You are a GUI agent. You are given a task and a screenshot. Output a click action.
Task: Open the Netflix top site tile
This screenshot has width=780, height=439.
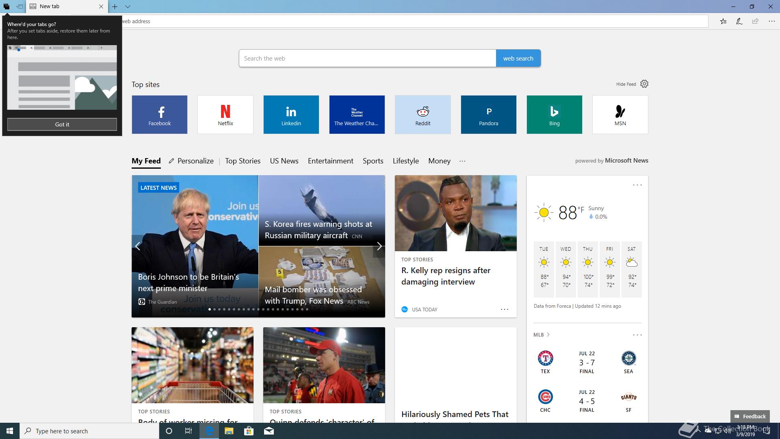pos(225,115)
